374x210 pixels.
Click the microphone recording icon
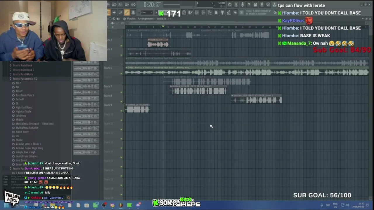(243, 4)
